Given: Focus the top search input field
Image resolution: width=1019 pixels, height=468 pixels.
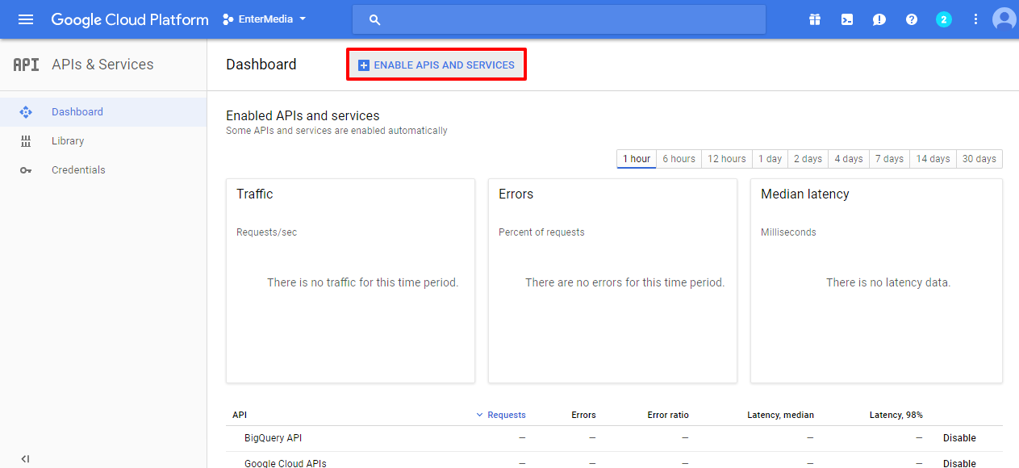Looking at the screenshot, I should click(x=559, y=19).
